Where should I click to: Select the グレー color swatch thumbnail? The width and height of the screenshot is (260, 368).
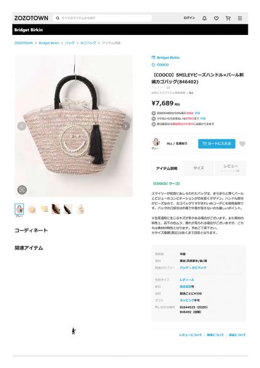click(19, 209)
